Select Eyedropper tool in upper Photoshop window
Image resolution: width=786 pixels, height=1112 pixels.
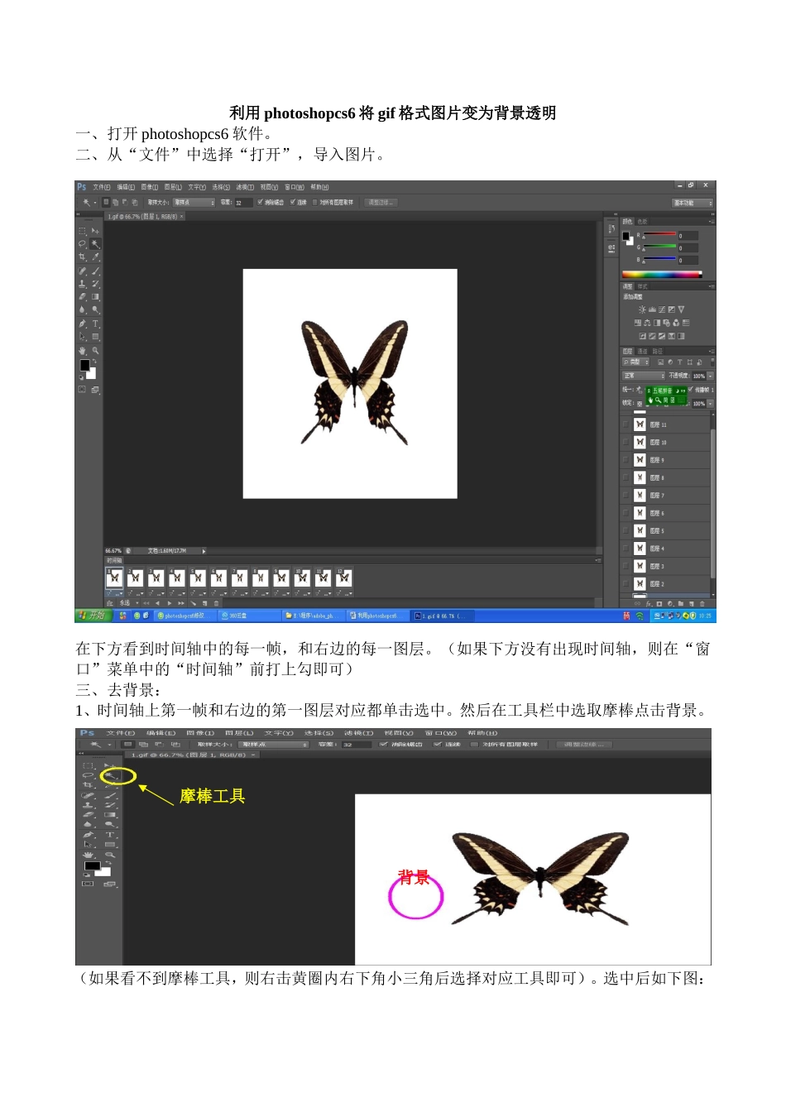point(95,256)
